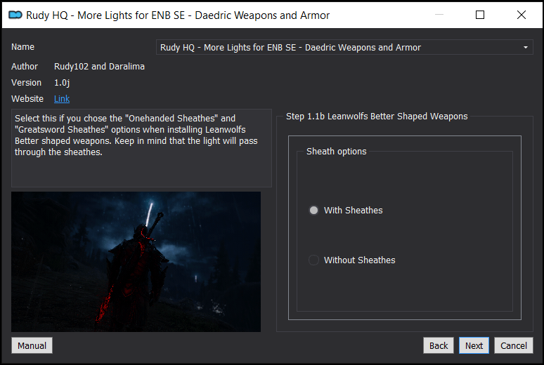544x365 pixels.
Task: Click Step 1.1b Leanwolfs Better Shaped Weapons heading
Action: pyautogui.click(x=377, y=116)
